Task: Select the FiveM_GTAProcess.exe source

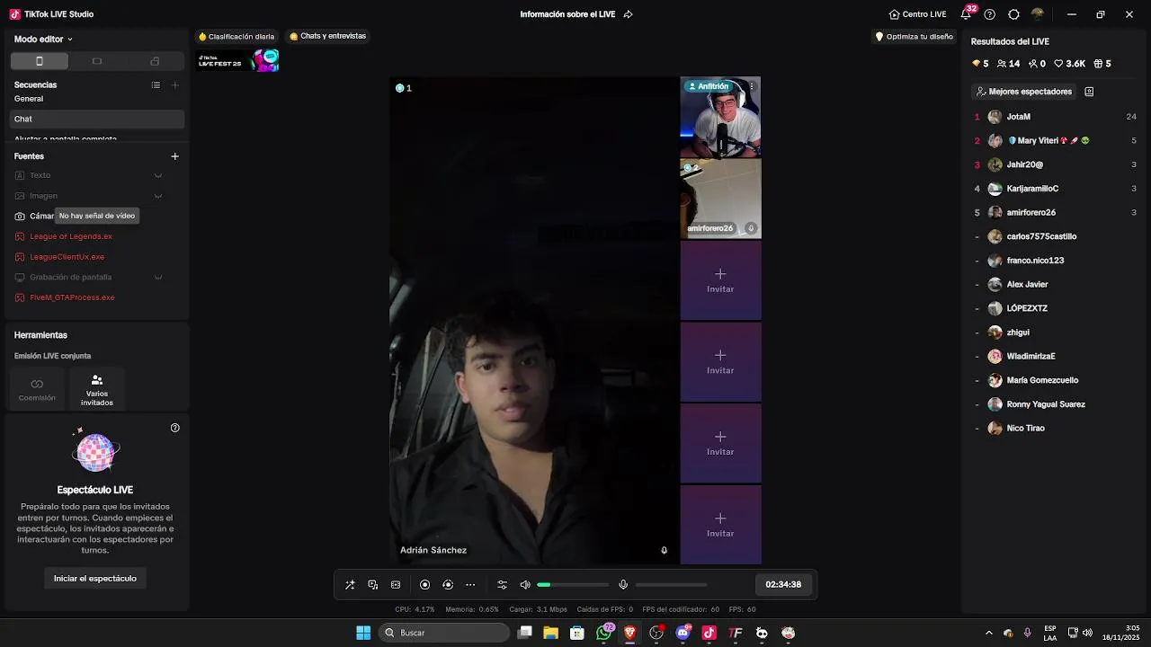Action: click(72, 297)
